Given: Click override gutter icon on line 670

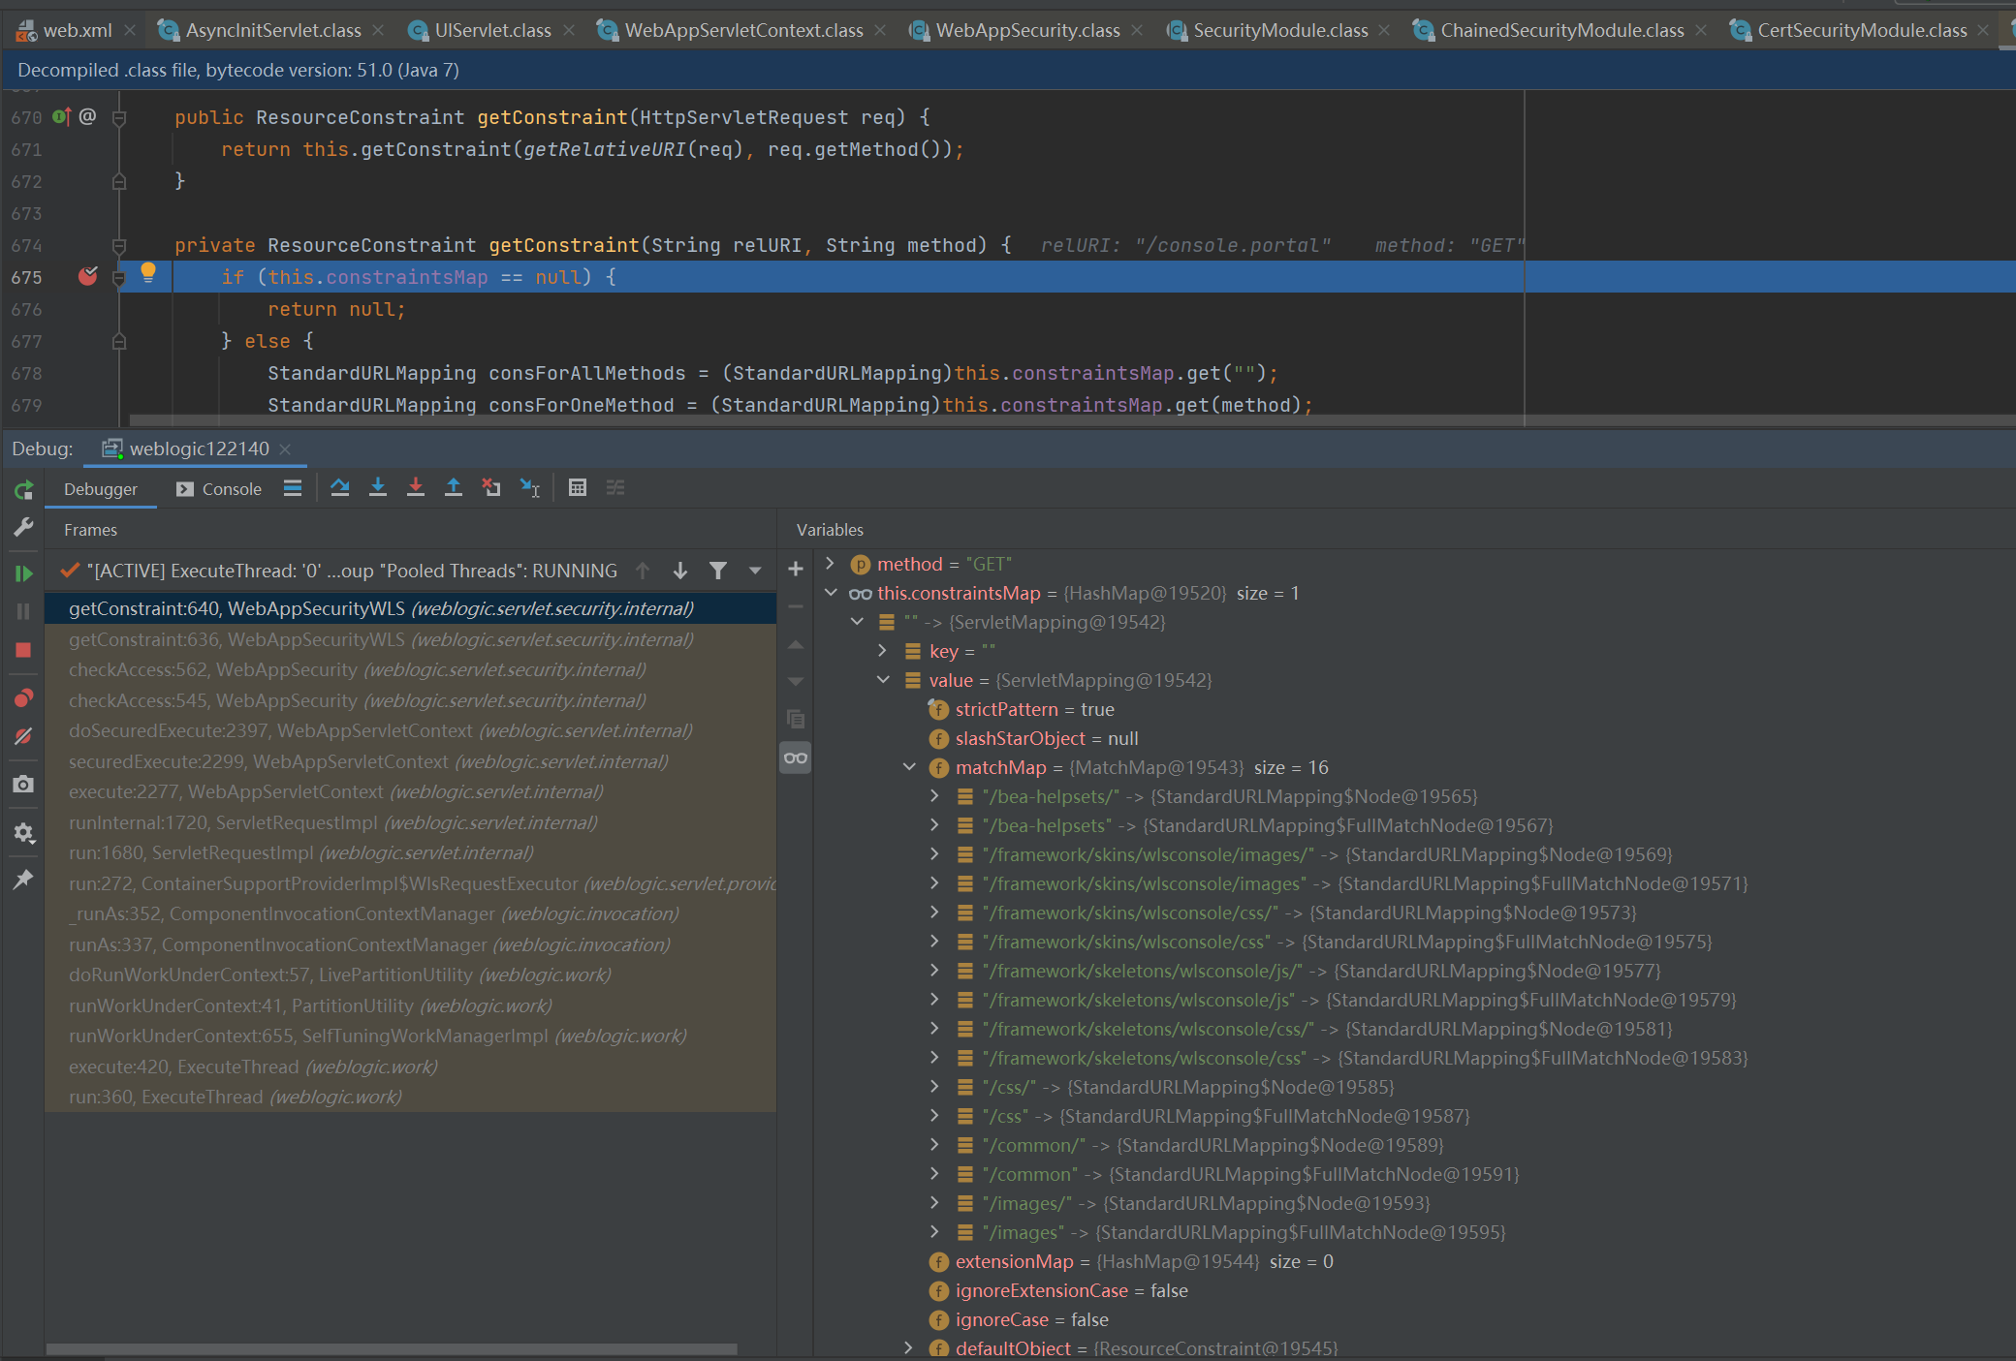Looking at the screenshot, I should click(x=62, y=117).
